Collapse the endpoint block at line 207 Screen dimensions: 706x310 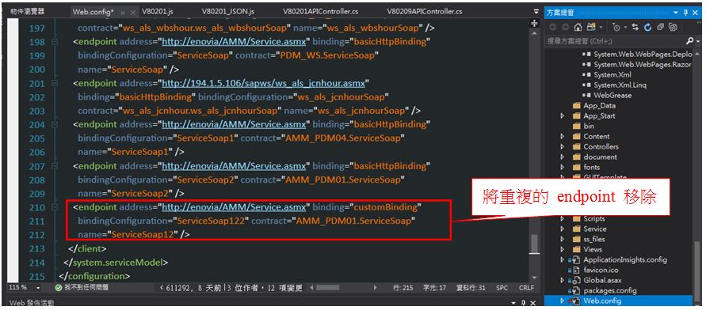pyautogui.click(x=55, y=166)
